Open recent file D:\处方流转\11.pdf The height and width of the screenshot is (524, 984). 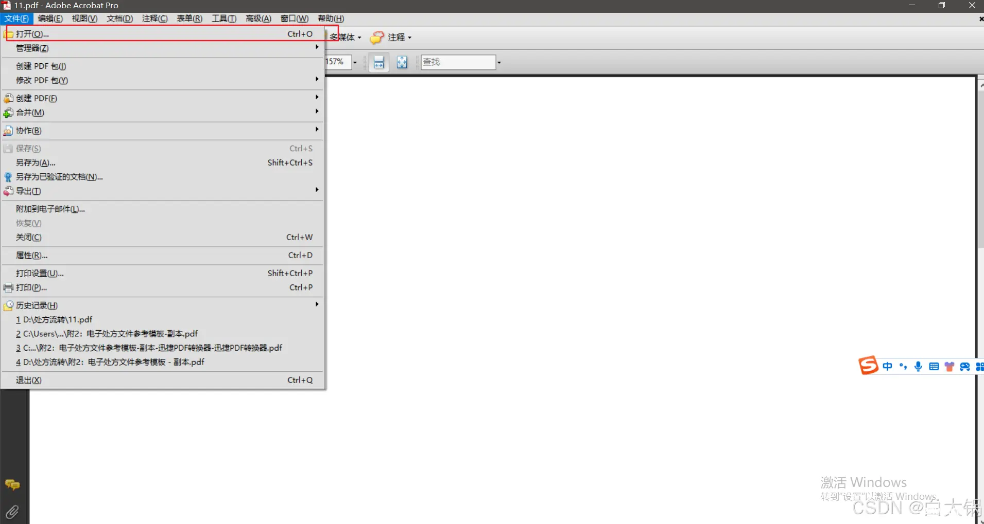pyautogui.click(x=163, y=319)
